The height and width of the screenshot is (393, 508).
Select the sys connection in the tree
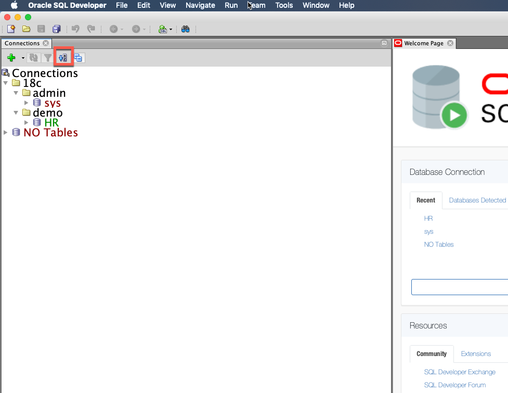pos(53,103)
